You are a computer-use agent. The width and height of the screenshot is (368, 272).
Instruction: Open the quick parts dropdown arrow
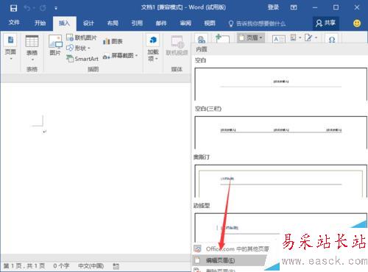tap(300, 37)
